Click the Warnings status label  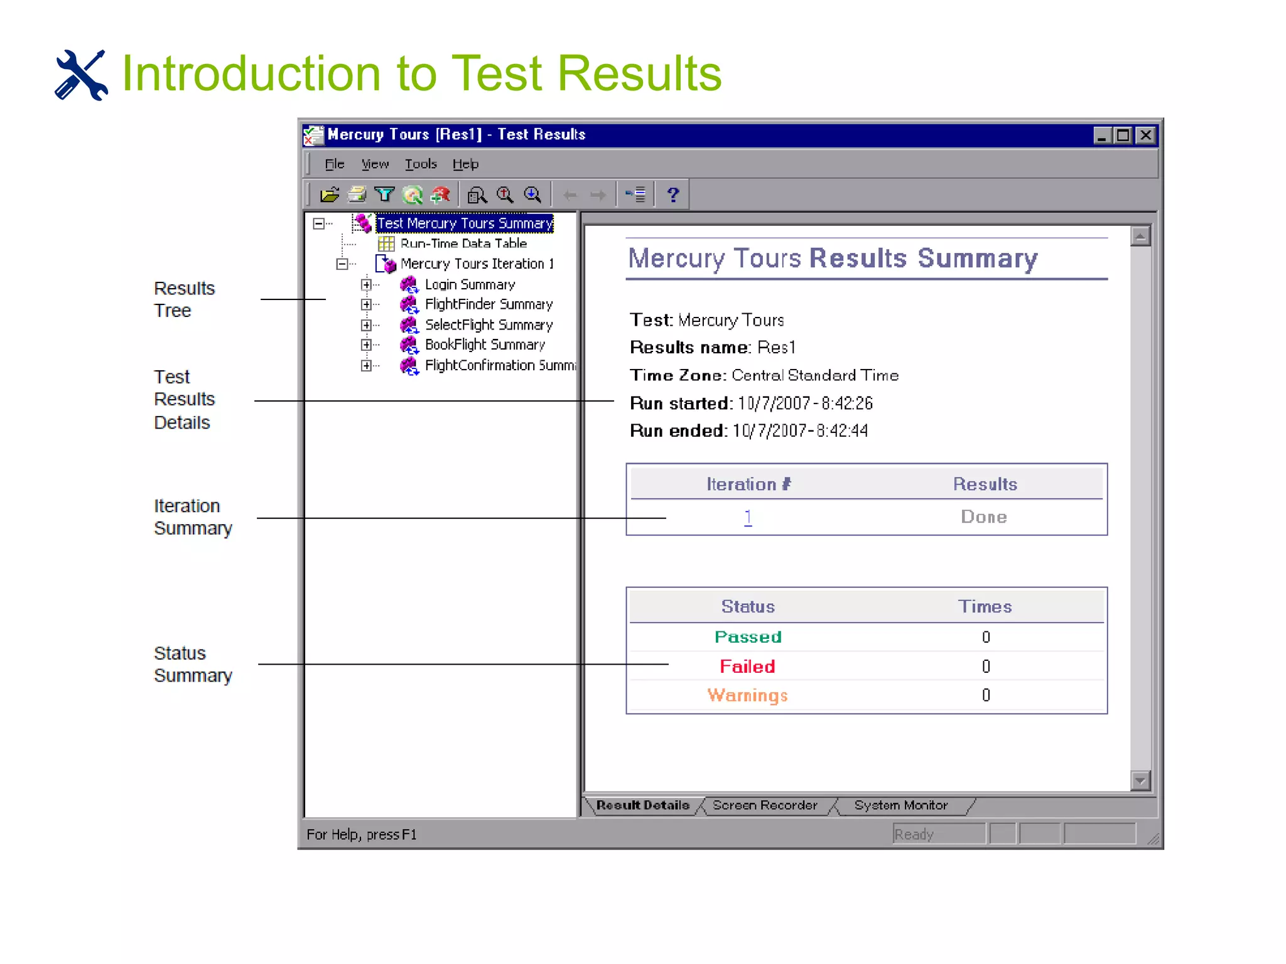pyautogui.click(x=747, y=695)
